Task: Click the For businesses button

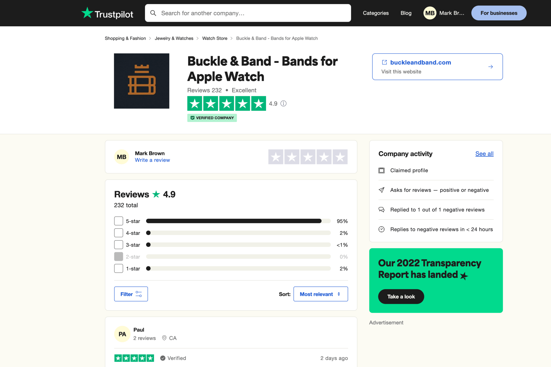Action: point(499,13)
